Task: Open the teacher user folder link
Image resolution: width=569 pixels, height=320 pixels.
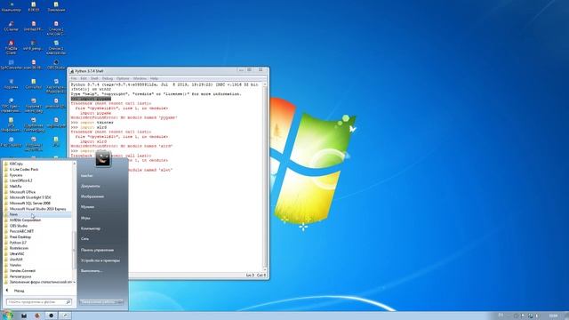Action: [x=87, y=176]
